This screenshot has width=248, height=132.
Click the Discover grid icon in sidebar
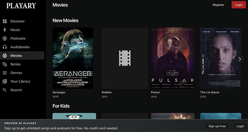pyautogui.click(x=5, y=21)
